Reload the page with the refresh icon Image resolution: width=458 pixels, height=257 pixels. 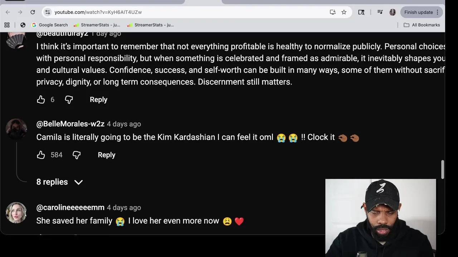(x=33, y=12)
